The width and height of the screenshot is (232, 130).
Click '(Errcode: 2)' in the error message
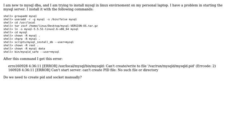click(x=206, y=66)
